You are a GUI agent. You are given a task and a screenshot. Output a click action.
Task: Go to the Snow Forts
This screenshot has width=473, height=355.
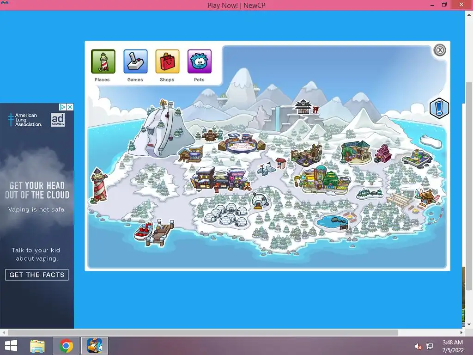coord(266,168)
